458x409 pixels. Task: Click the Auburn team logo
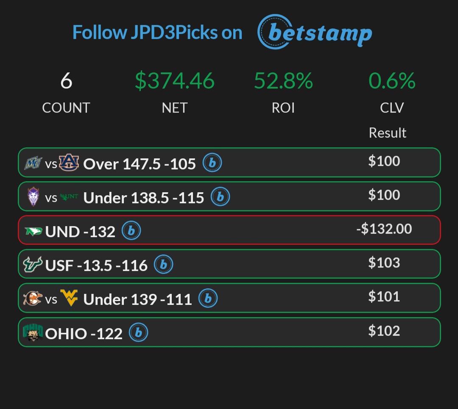(x=69, y=163)
